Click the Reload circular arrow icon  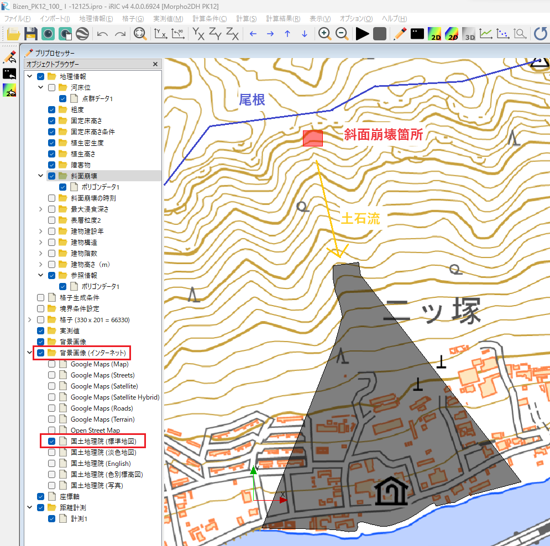point(541,34)
